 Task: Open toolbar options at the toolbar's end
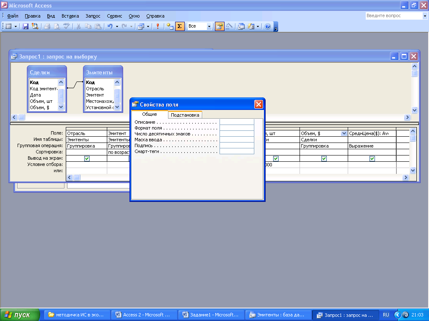[276, 26]
